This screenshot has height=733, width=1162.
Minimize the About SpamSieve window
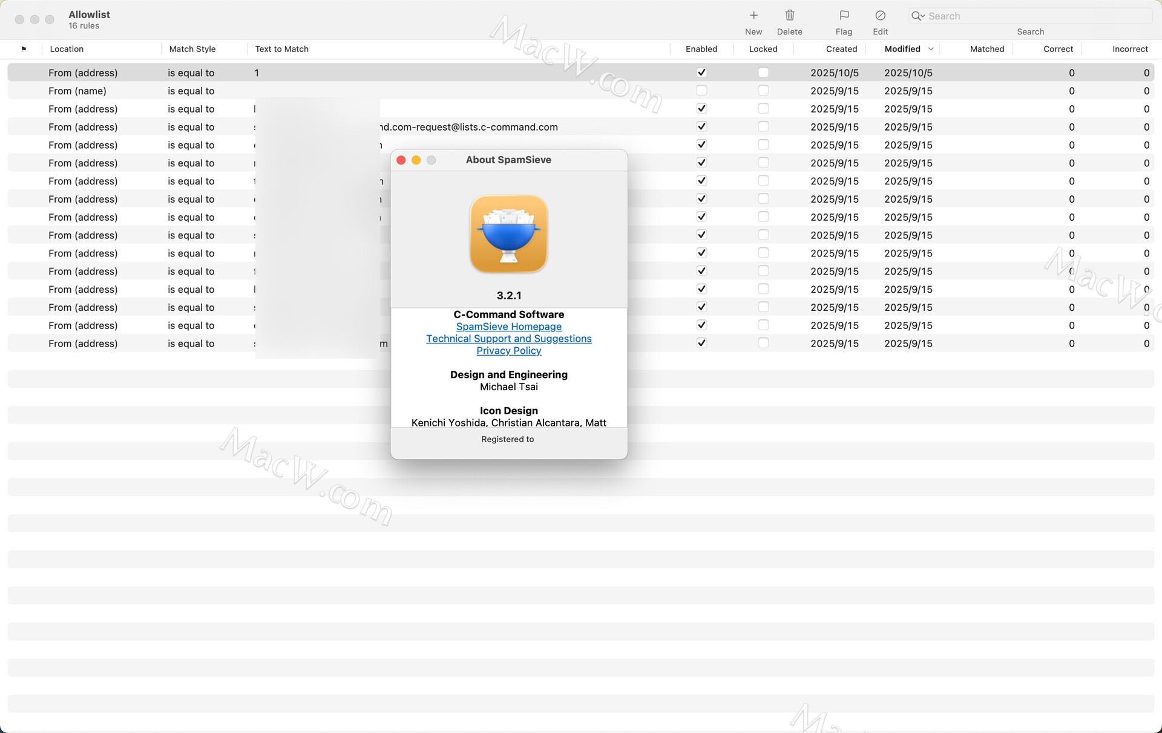(416, 160)
